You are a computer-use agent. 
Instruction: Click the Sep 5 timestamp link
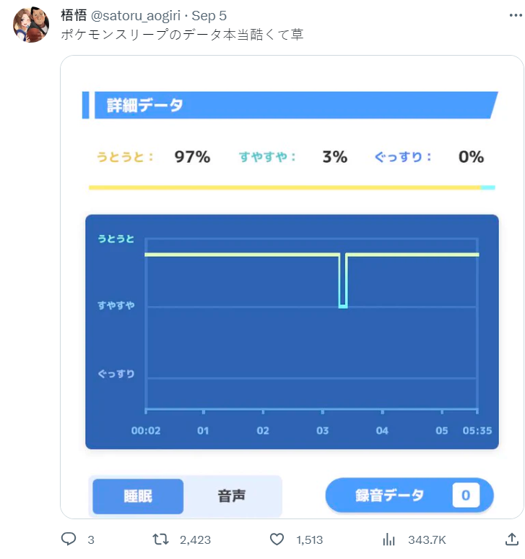[x=209, y=16]
